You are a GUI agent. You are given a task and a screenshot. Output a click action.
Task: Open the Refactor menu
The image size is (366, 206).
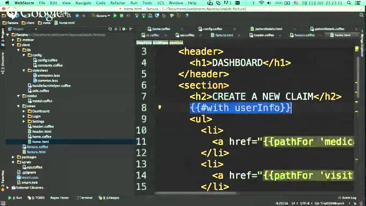[x=118, y=3]
